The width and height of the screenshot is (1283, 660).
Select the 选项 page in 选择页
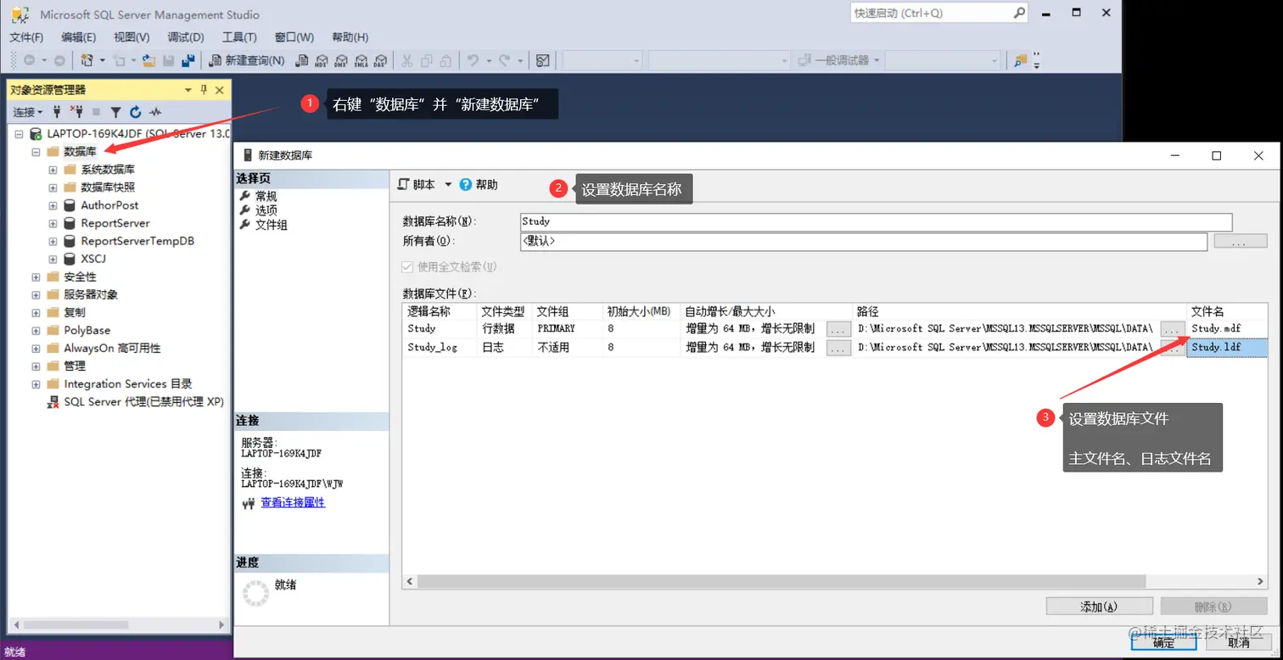(266, 210)
